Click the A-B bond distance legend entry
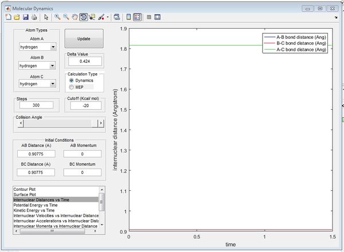The image size is (344, 252). [295, 37]
